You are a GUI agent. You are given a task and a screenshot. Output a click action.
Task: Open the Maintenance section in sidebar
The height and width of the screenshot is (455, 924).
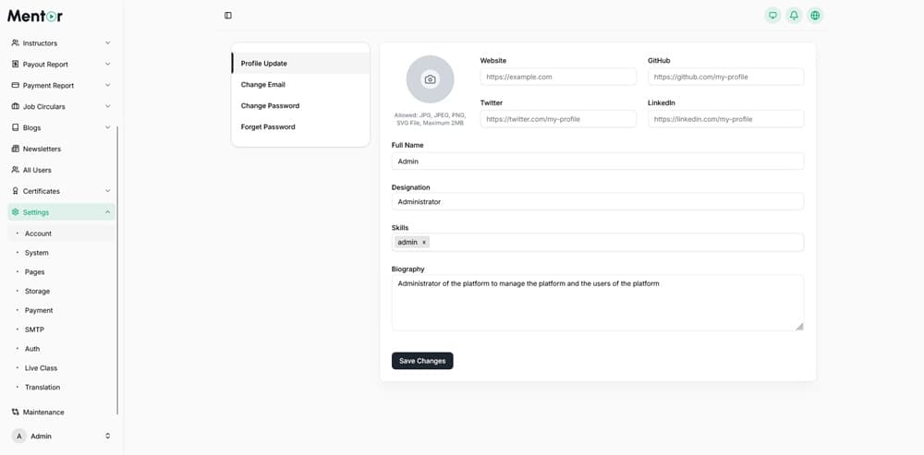(x=43, y=412)
